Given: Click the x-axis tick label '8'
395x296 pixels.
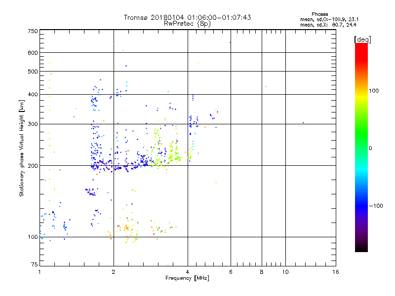Looking at the screenshot, I should (x=262, y=272).
